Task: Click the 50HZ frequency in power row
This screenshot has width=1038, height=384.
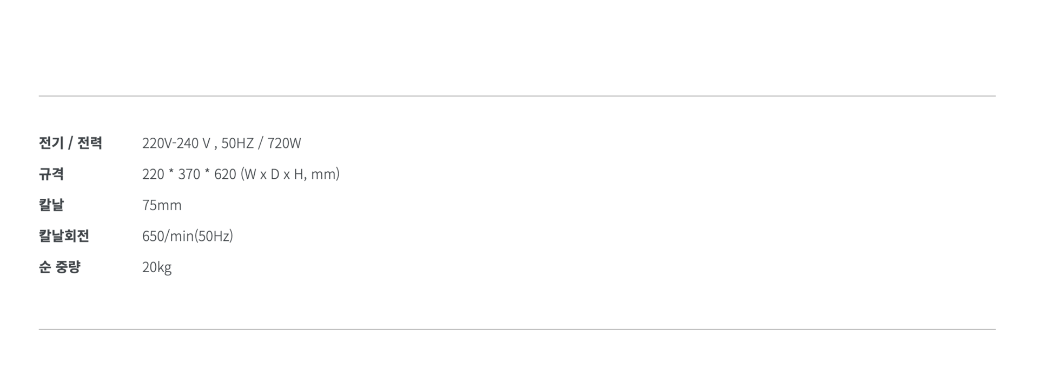Action: [x=237, y=143]
